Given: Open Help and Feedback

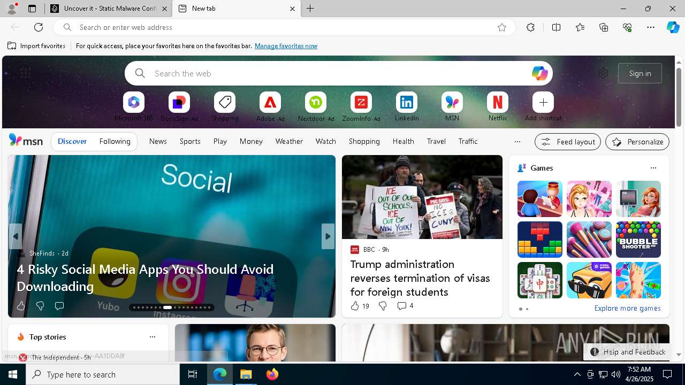Looking at the screenshot, I should pyautogui.click(x=628, y=352).
